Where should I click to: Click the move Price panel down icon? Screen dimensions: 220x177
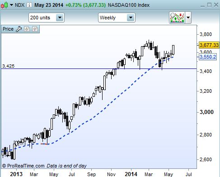[x=27, y=29]
